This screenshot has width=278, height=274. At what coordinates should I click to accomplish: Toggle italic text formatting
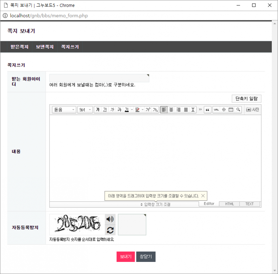coord(112,110)
